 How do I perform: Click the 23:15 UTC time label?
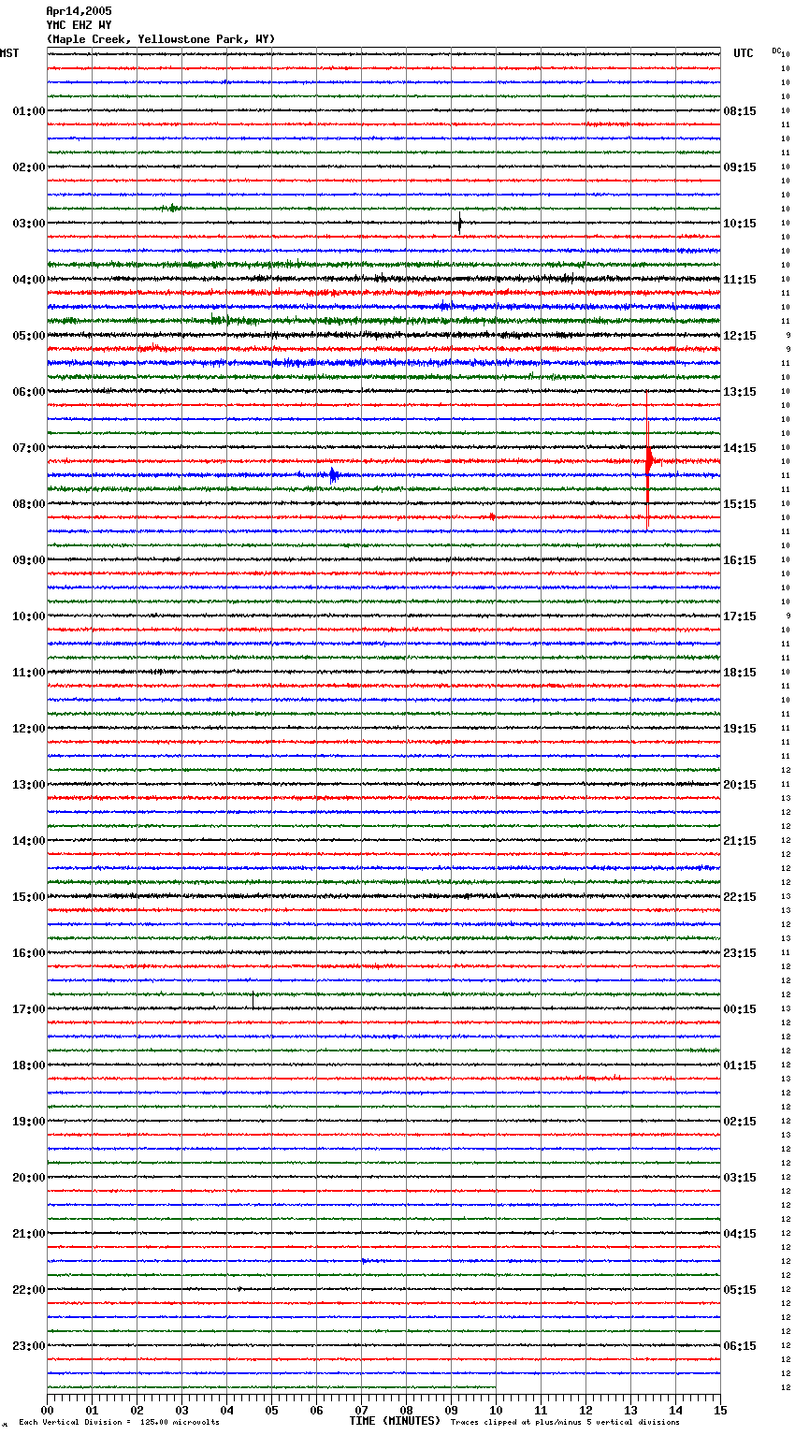pyautogui.click(x=740, y=953)
